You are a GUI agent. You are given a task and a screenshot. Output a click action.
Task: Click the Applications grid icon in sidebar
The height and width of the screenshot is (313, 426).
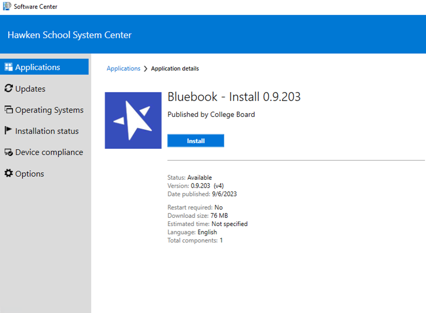8,67
